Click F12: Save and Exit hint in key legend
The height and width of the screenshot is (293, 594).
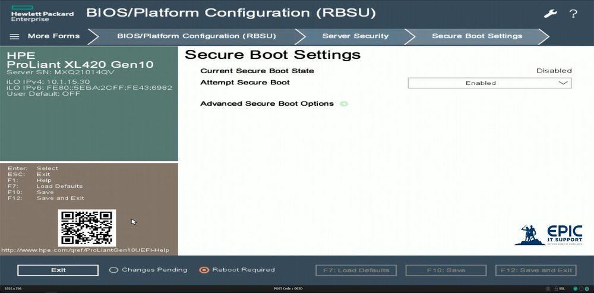[x=46, y=199]
